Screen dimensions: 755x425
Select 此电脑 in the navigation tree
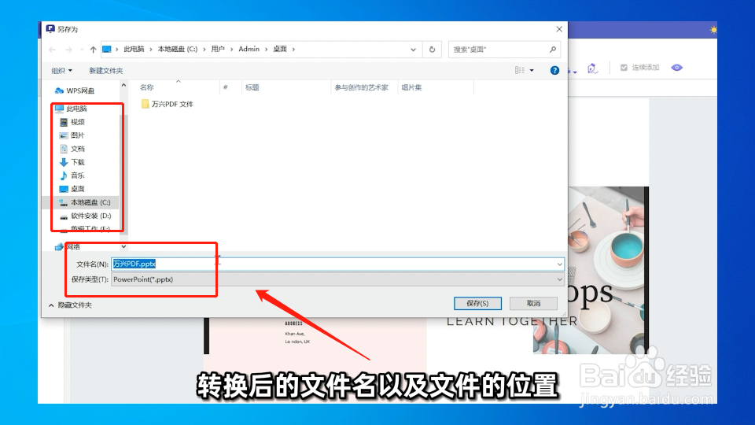71,109
